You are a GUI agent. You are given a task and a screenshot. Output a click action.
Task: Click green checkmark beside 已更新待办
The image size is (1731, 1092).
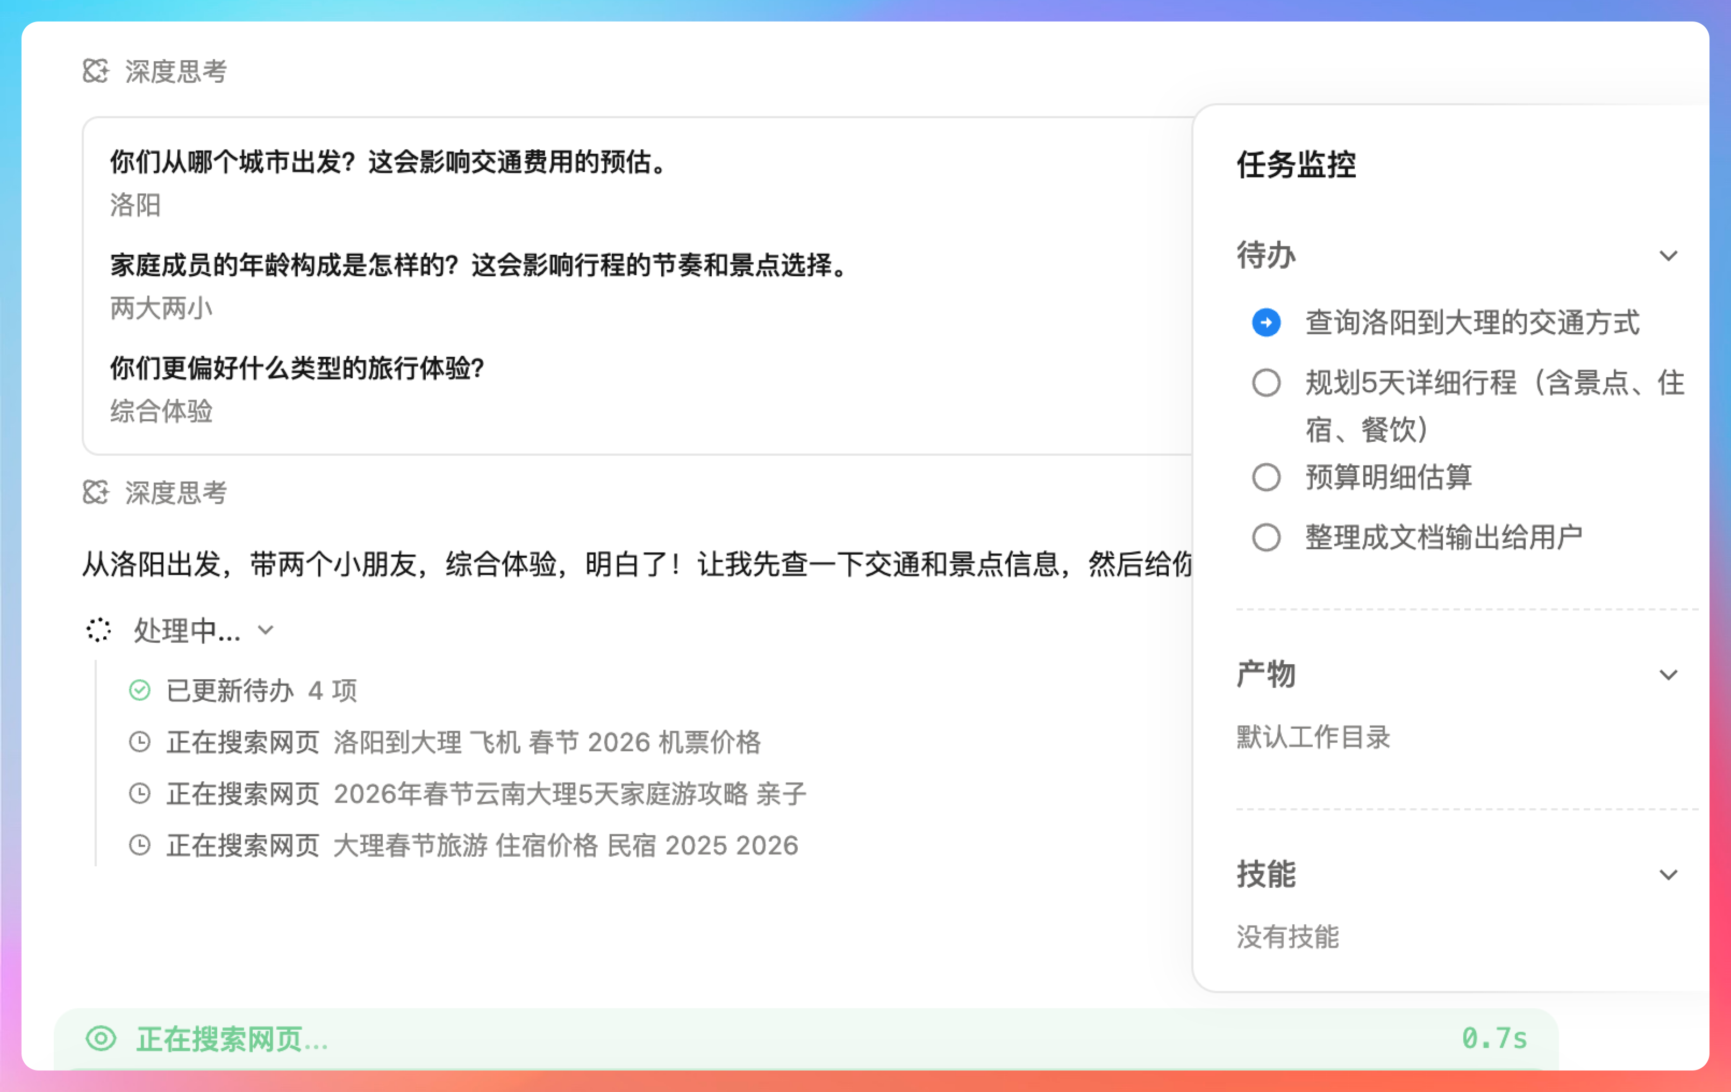[x=139, y=691]
